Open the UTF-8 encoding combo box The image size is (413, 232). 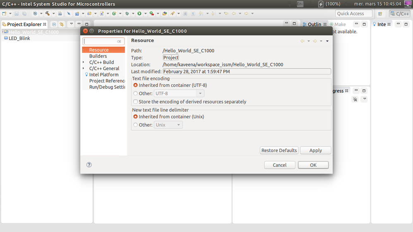(x=179, y=93)
